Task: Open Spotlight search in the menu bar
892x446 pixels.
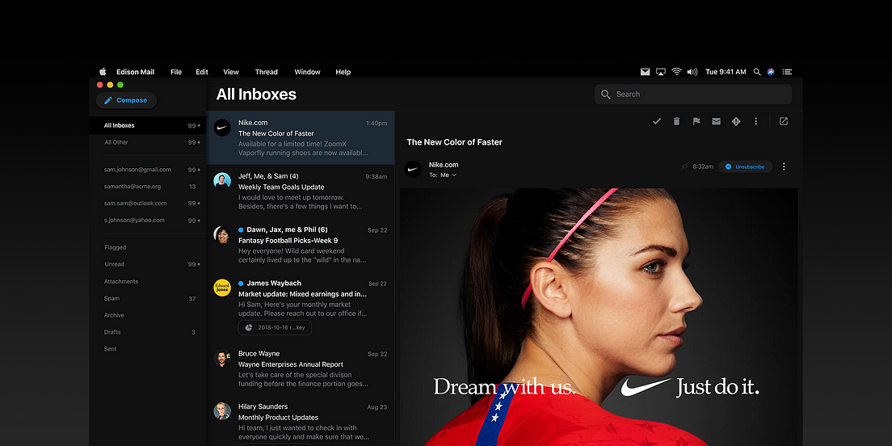Action: 757,72
